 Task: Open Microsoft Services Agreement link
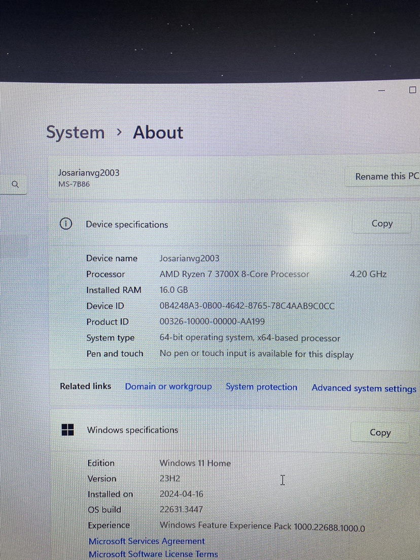click(x=147, y=541)
